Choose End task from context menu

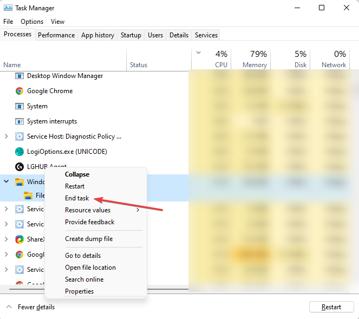point(77,198)
